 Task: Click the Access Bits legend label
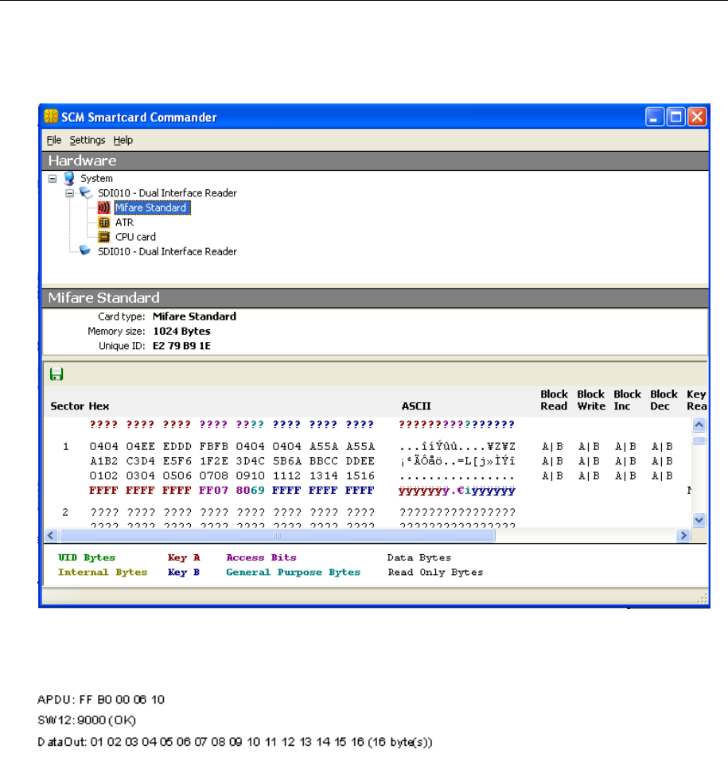pyautogui.click(x=261, y=557)
